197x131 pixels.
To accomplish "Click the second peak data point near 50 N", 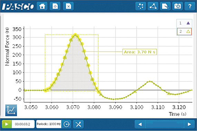I will pos(150,81).
